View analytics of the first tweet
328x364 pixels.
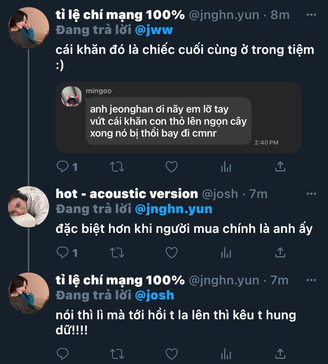click(226, 166)
